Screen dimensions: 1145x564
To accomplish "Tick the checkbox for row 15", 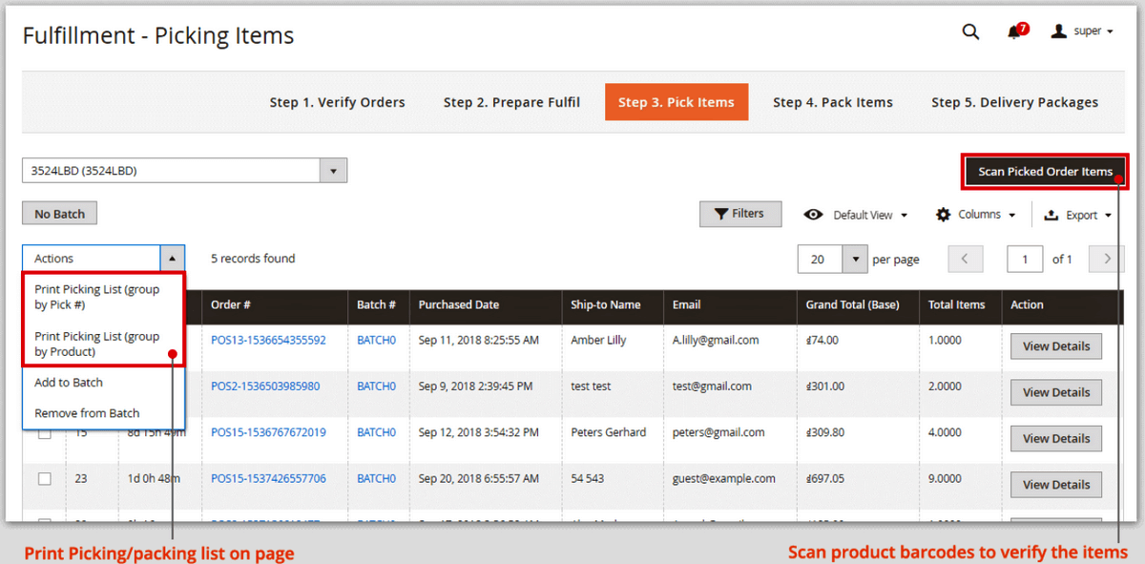I will click(x=45, y=433).
